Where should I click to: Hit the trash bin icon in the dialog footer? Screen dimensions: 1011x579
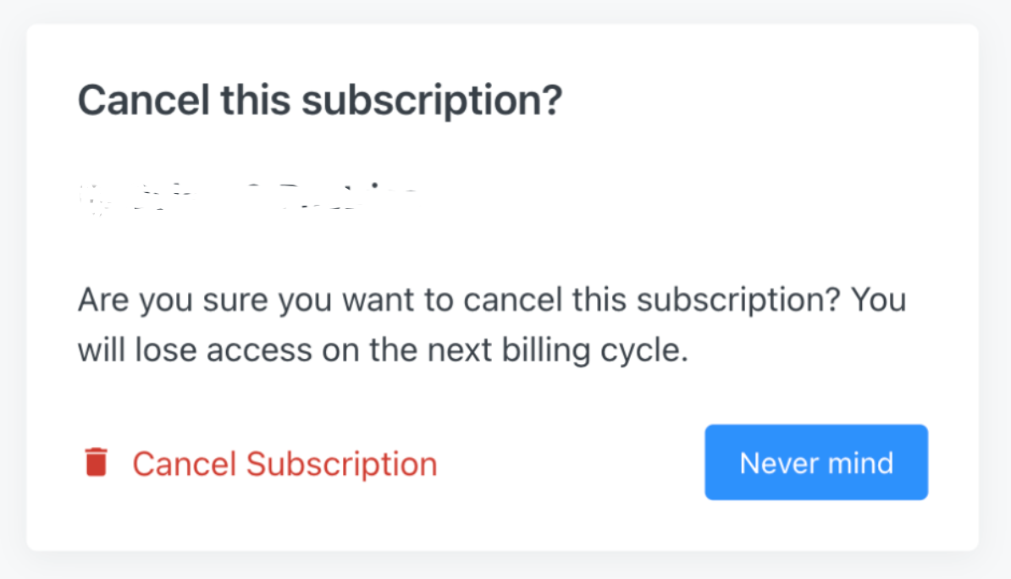coord(97,462)
